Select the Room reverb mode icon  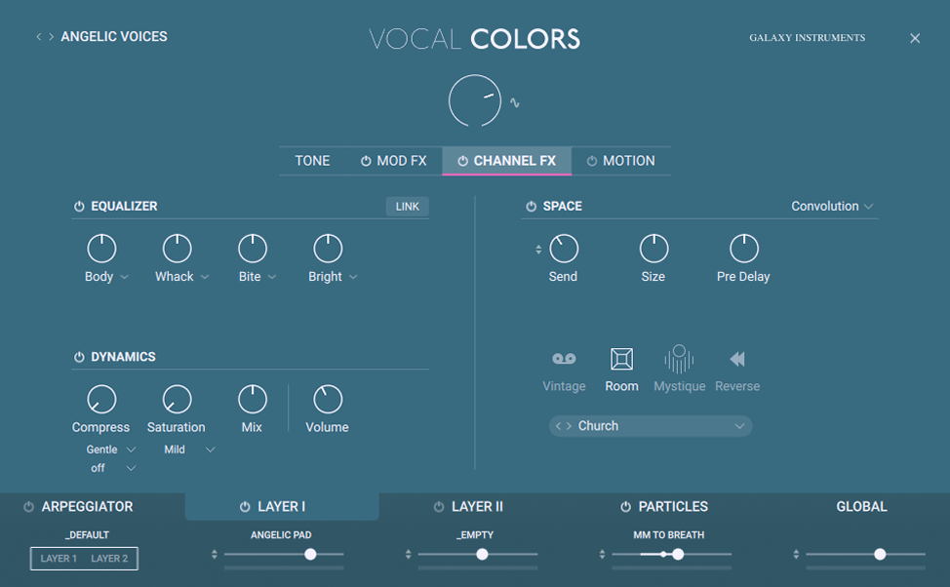[x=621, y=361]
